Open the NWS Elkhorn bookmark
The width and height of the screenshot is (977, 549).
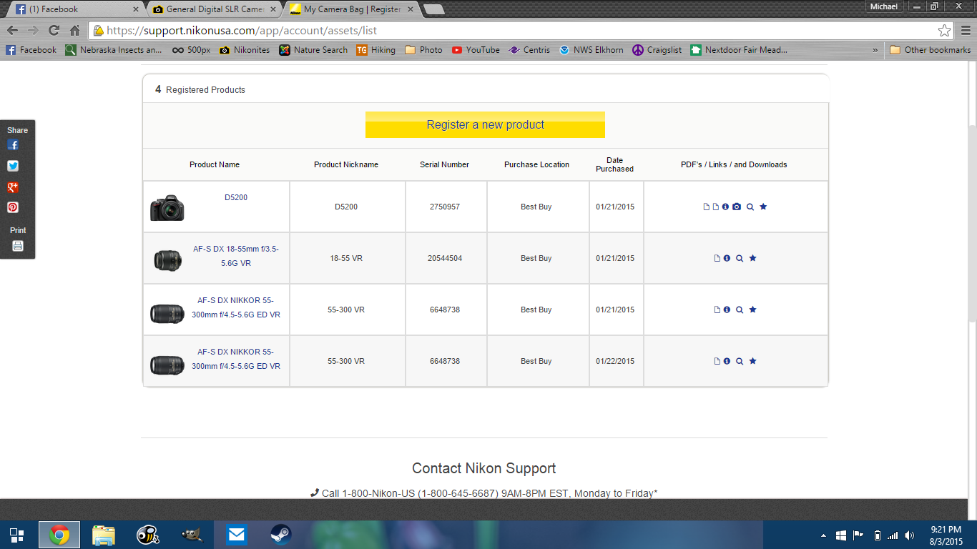(591, 50)
